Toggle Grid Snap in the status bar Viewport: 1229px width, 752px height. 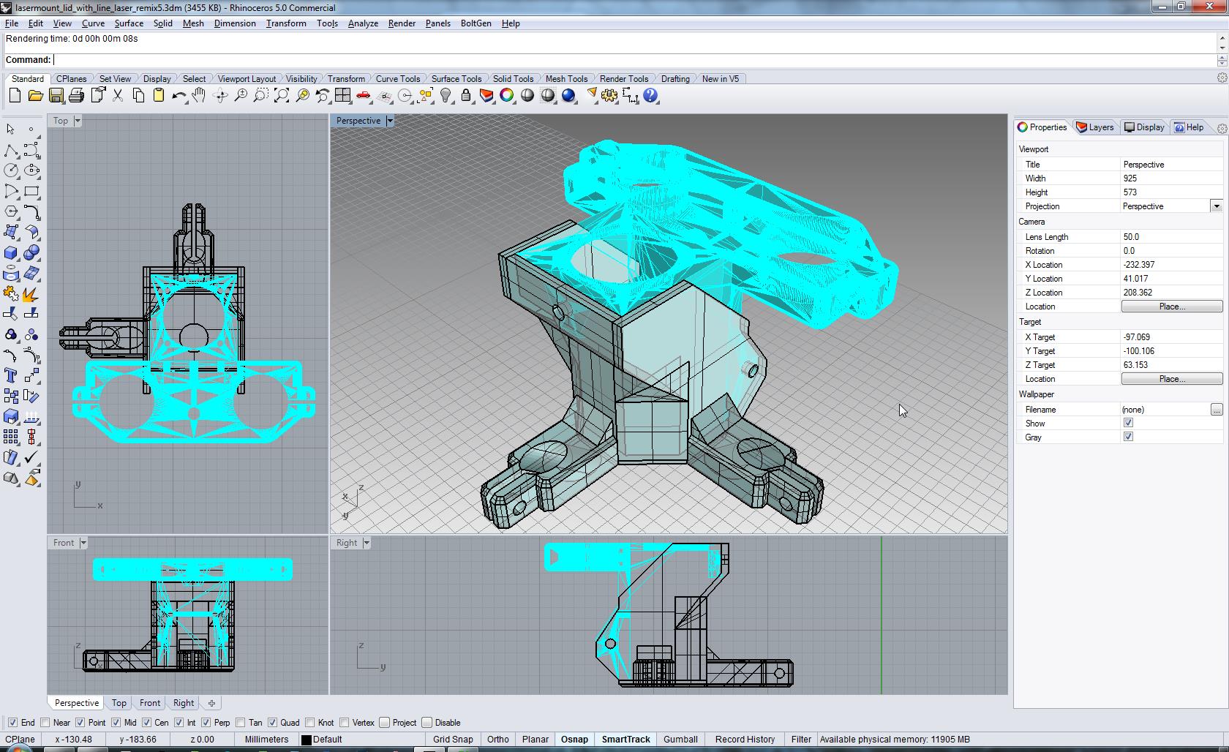(x=452, y=740)
